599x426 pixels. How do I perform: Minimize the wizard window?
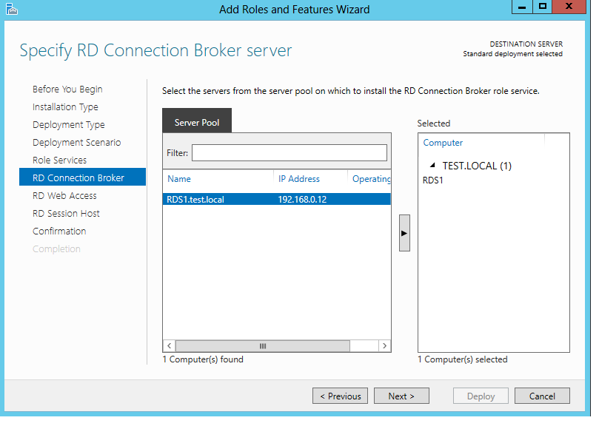click(x=522, y=7)
